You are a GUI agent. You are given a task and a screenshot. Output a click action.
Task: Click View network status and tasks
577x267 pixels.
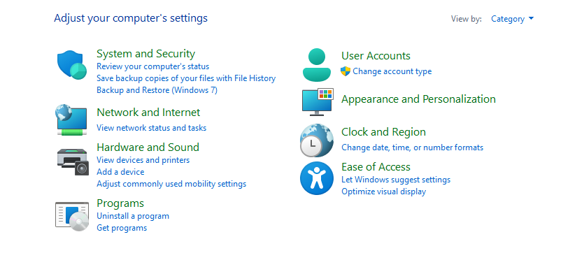(151, 128)
